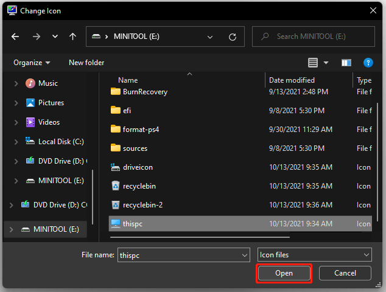Expand the Pictures tree node
Viewport: 386px width, 292px height.
point(16,103)
